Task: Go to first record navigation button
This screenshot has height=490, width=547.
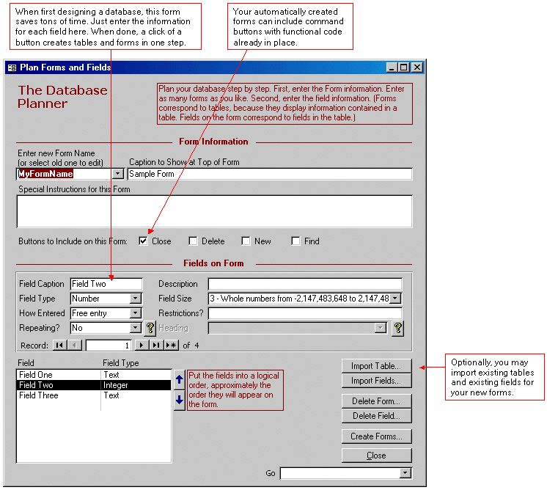Action: [59, 345]
